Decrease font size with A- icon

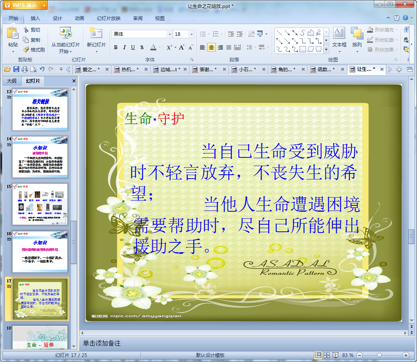[191, 47]
